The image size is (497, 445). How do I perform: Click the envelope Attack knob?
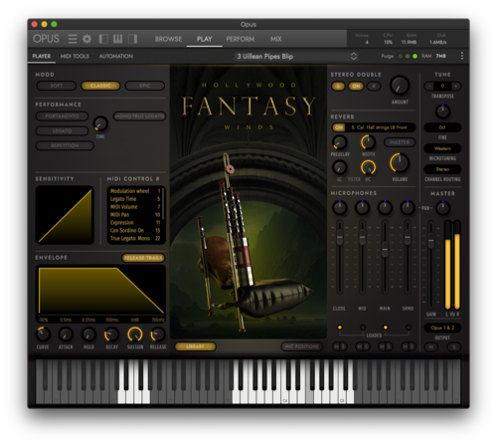tap(66, 334)
